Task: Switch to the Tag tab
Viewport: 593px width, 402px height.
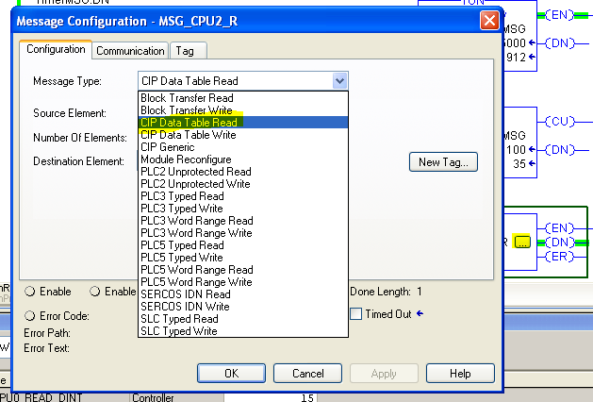Action: [x=188, y=51]
